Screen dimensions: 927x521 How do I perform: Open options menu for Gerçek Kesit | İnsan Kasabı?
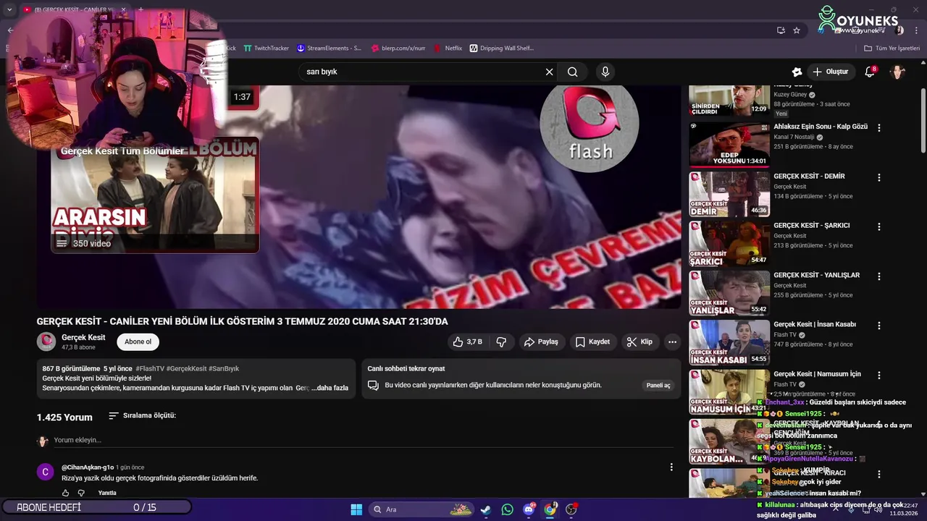tap(879, 326)
